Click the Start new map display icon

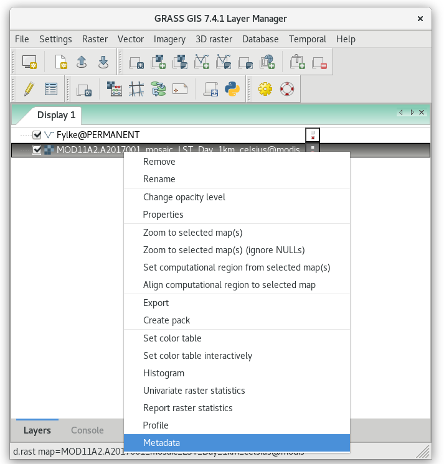tap(29, 62)
